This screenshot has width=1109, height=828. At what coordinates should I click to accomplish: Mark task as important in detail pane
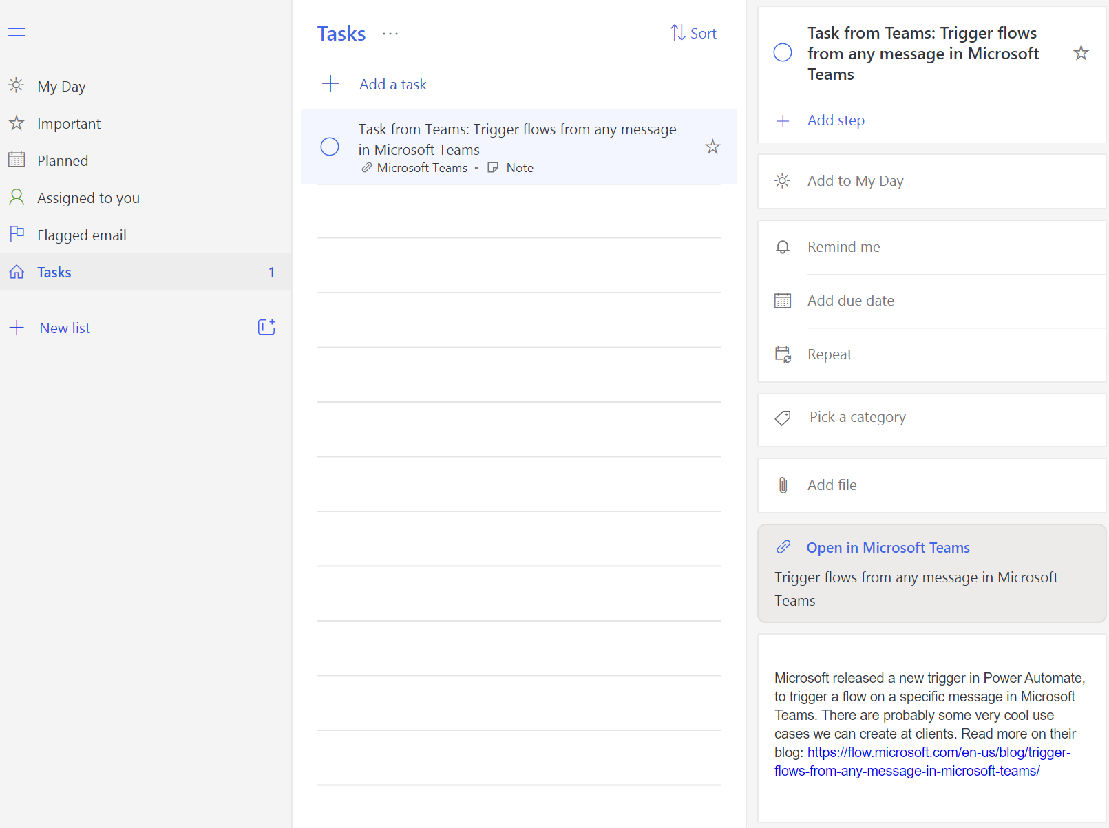pos(1081,53)
